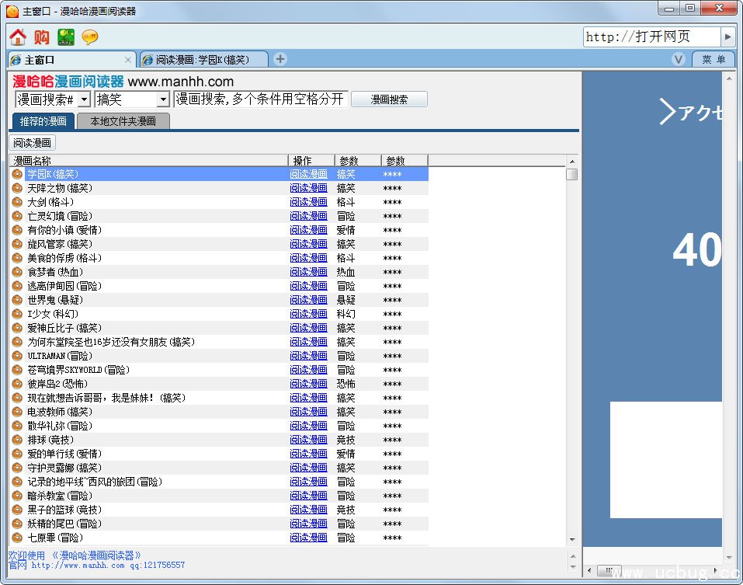Viewport: 743px width, 585px height.
Task: Click the icon beside 食梦者(热血)
Action: (17, 272)
